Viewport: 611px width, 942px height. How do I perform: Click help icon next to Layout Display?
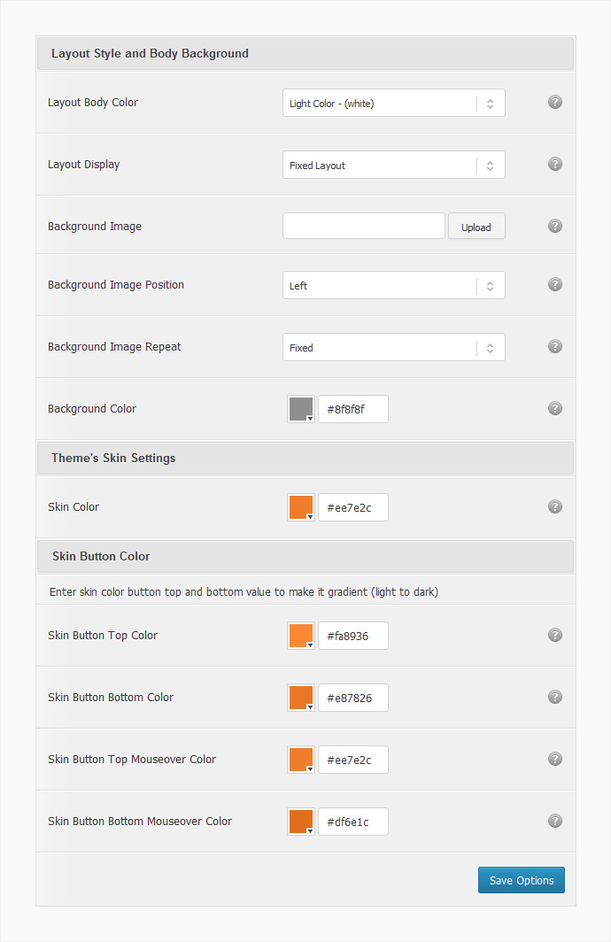555,164
